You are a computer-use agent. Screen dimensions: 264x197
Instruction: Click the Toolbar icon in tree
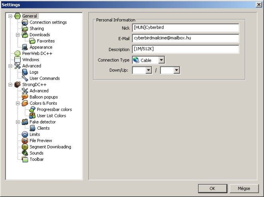point(25,160)
